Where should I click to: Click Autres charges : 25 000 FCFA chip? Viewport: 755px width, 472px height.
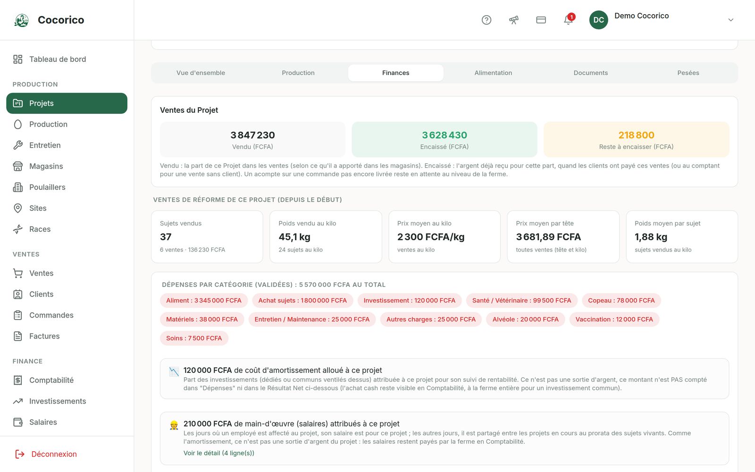[431, 319]
